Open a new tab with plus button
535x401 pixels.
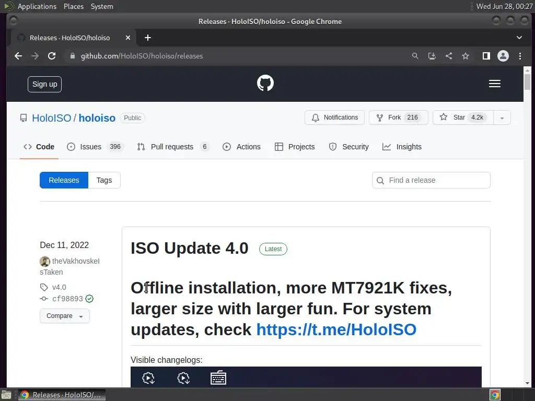coord(148,38)
